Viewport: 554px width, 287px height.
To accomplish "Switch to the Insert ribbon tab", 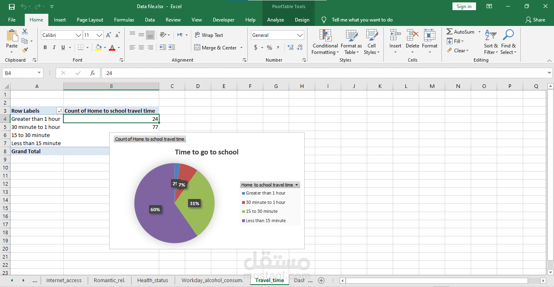I will [x=60, y=19].
